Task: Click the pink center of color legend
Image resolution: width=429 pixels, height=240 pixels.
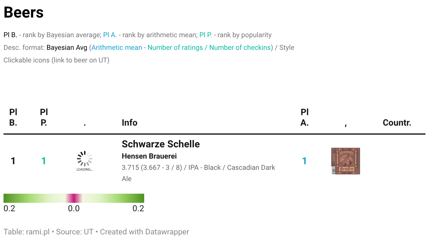Action: 74,198
